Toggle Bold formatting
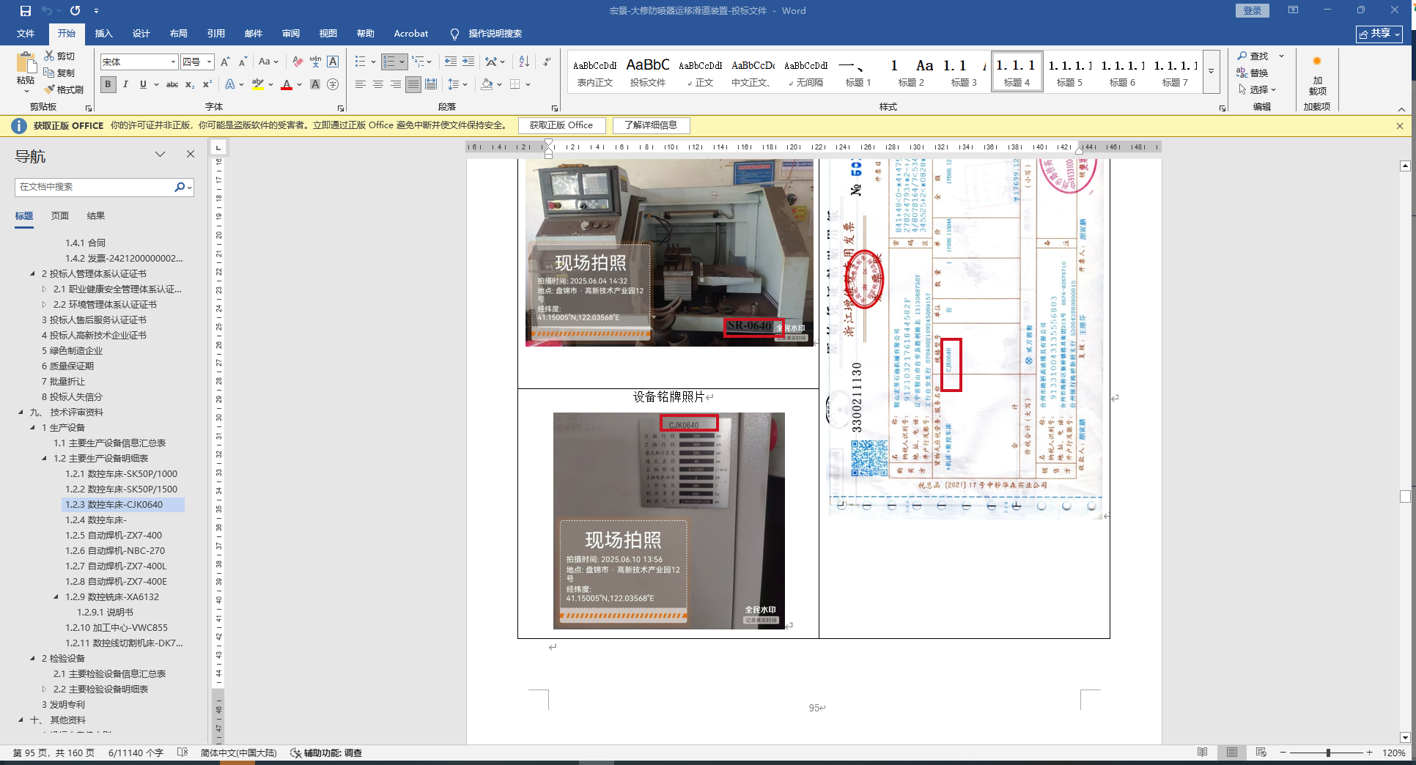The height and width of the screenshot is (765, 1416). pos(108,85)
